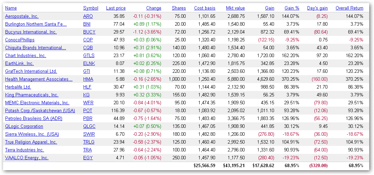This screenshot has width=374, height=175.
Task: Click the KG ticker symbol
Action: coord(86,95)
